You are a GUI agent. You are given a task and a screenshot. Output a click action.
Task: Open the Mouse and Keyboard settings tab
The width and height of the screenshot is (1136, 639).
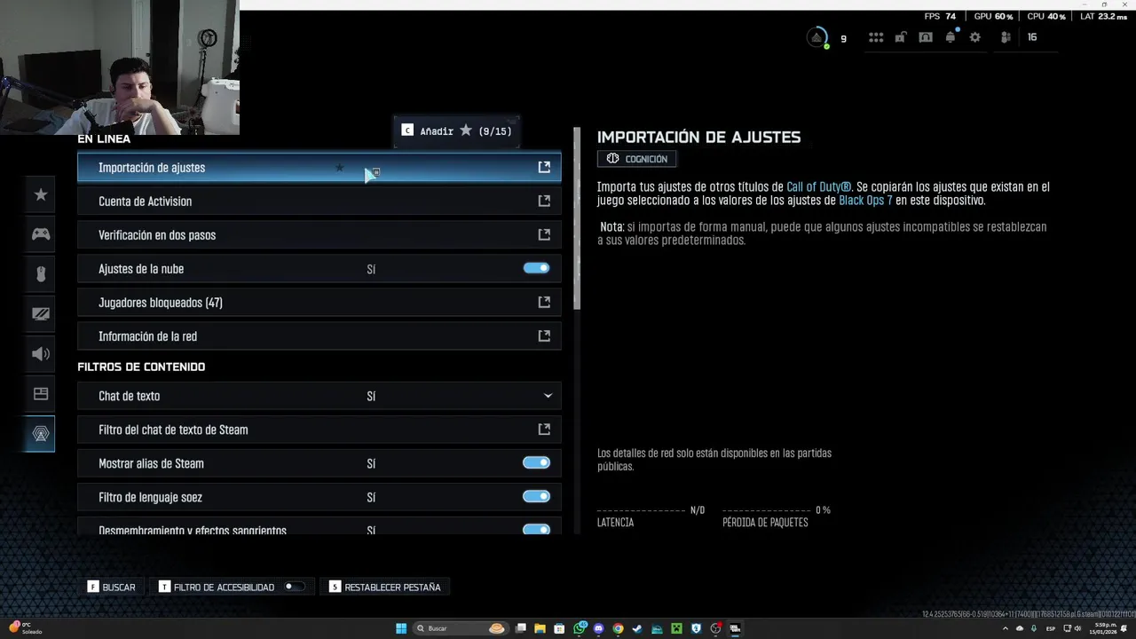tap(40, 274)
